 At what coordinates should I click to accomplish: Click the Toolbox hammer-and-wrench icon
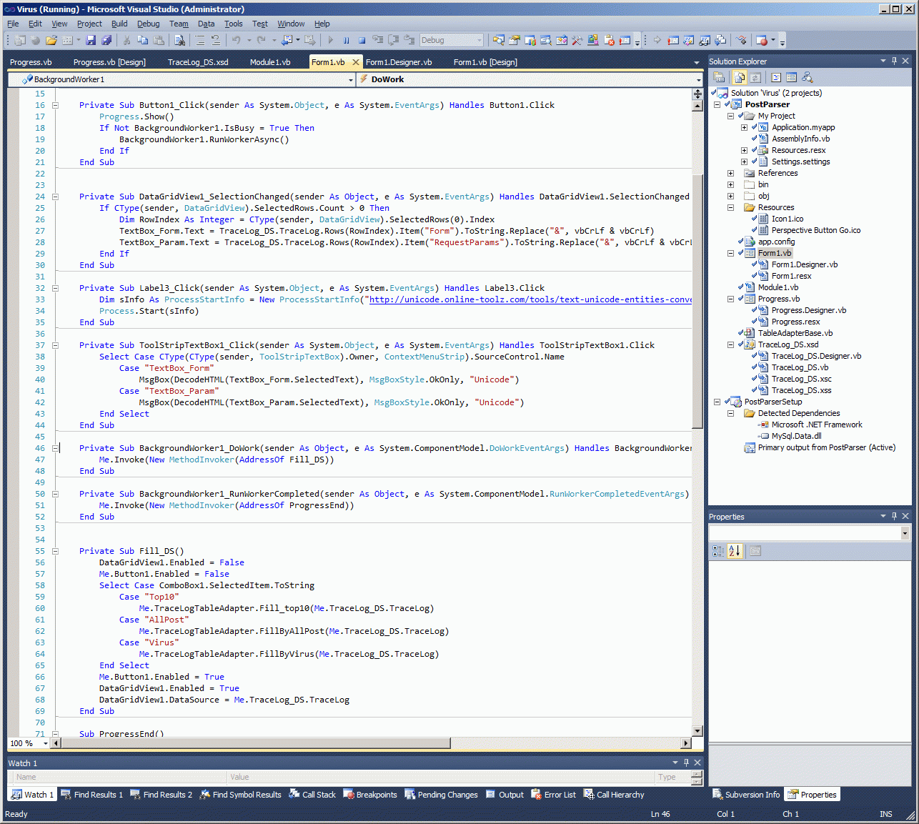click(x=577, y=41)
